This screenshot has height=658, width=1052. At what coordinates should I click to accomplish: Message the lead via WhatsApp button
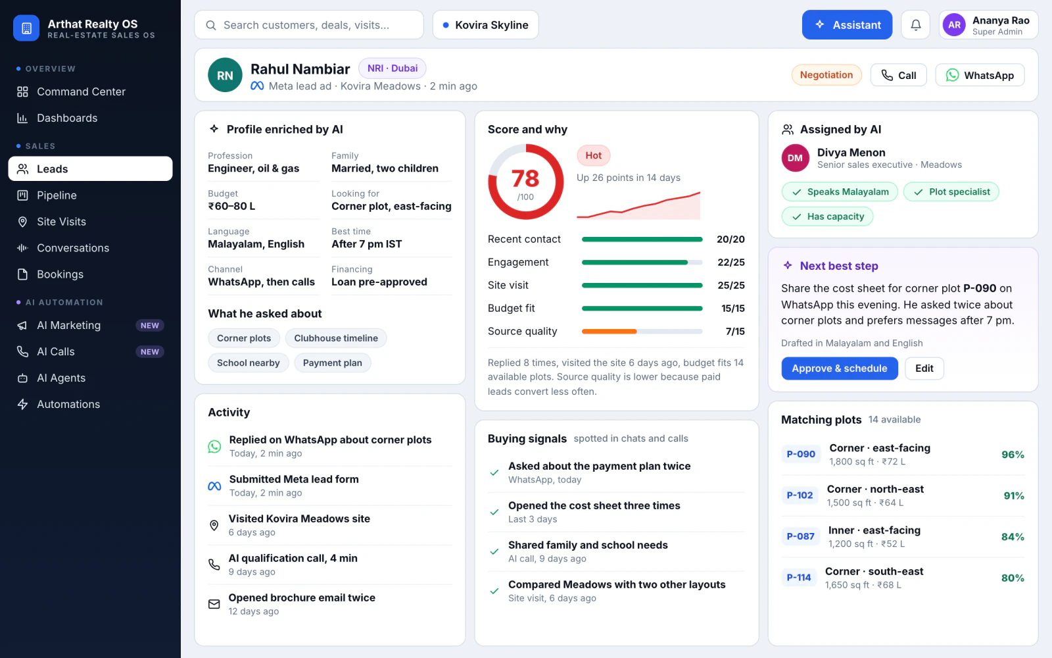click(x=980, y=75)
